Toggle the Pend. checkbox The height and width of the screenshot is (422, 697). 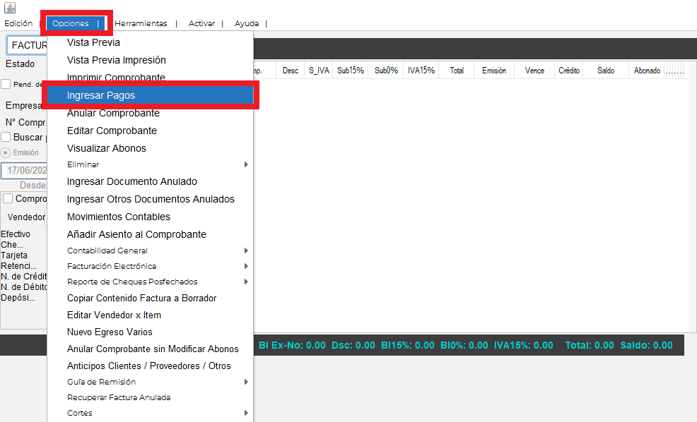[6, 84]
